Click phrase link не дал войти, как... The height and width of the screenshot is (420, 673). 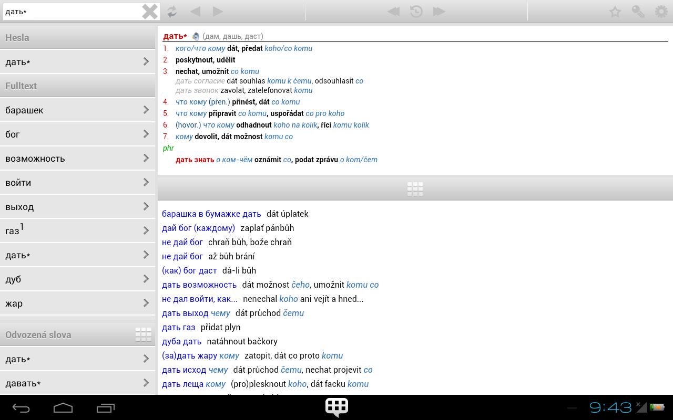pyautogui.click(x=199, y=299)
